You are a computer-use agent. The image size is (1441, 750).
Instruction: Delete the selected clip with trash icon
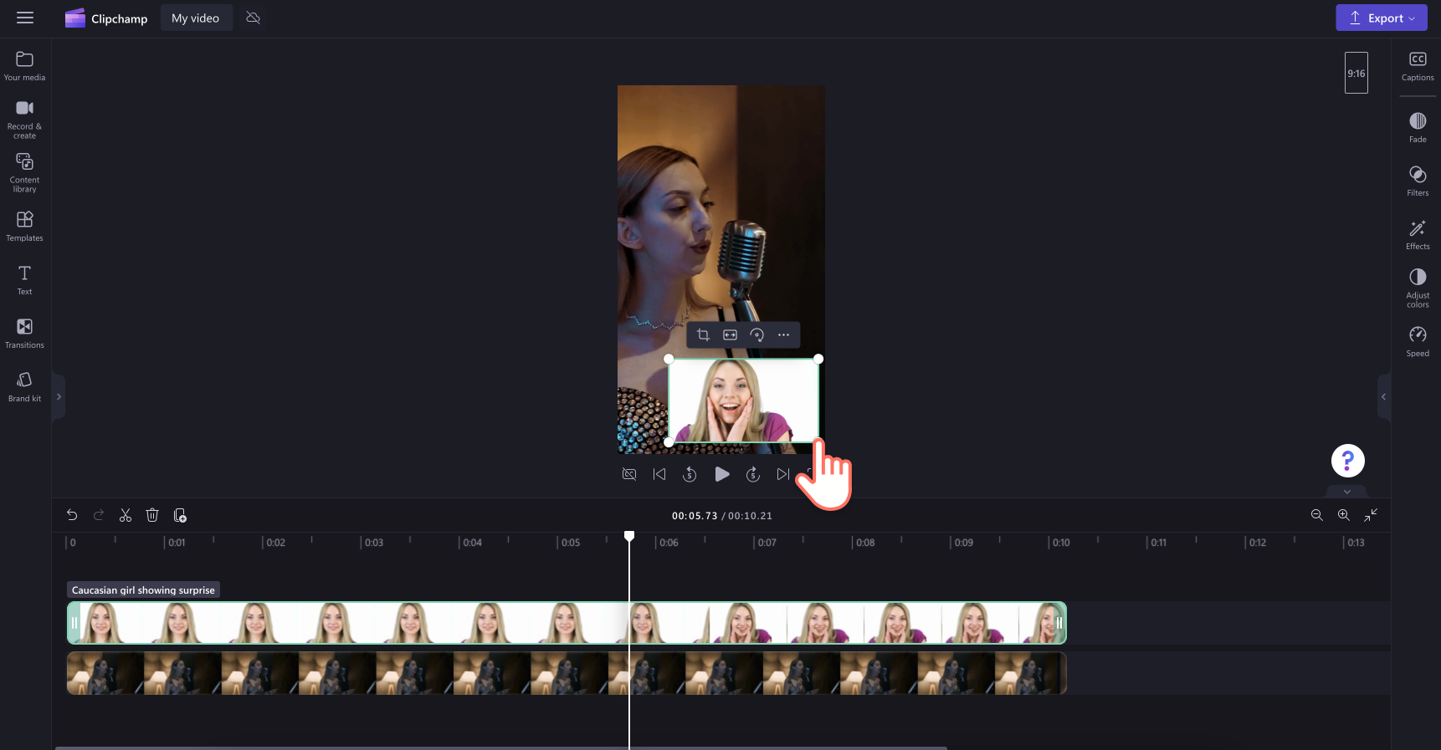[152, 515]
